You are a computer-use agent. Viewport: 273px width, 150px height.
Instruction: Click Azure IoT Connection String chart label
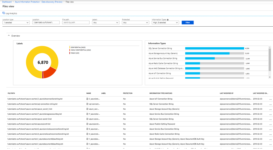coord(160,73)
